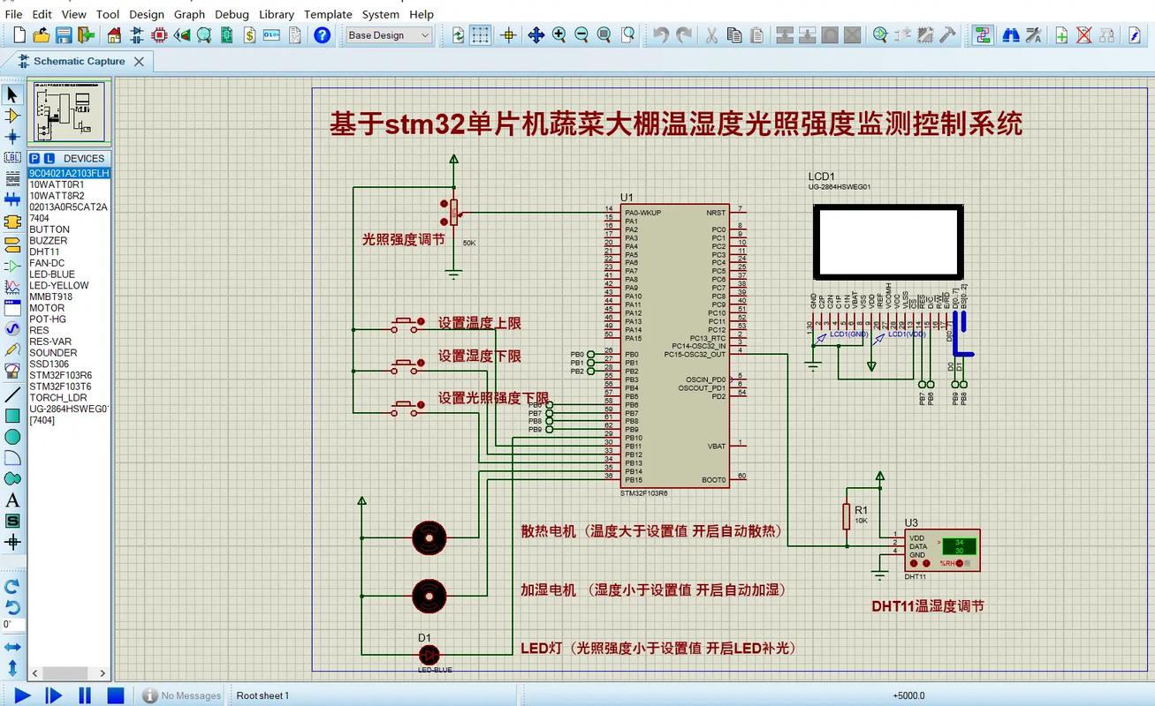Choose the Selection Mode arrow tool
This screenshot has height=706, width=1155.
(x=12, y=94)
